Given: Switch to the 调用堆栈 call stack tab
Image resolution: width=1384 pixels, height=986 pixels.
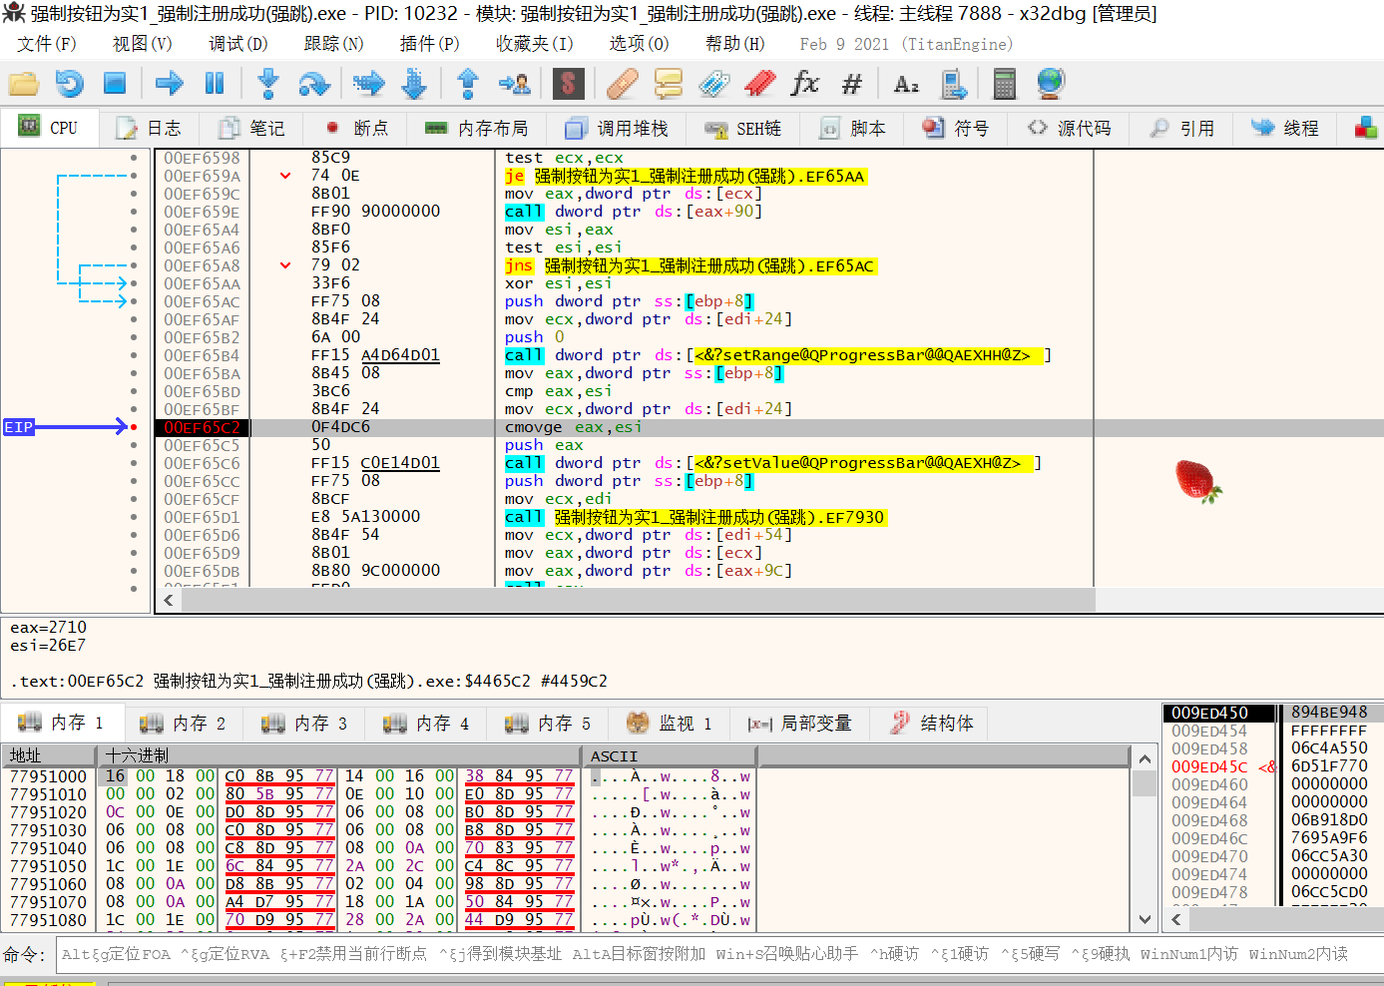Looking at the screenshot, I should coord(616,128).
